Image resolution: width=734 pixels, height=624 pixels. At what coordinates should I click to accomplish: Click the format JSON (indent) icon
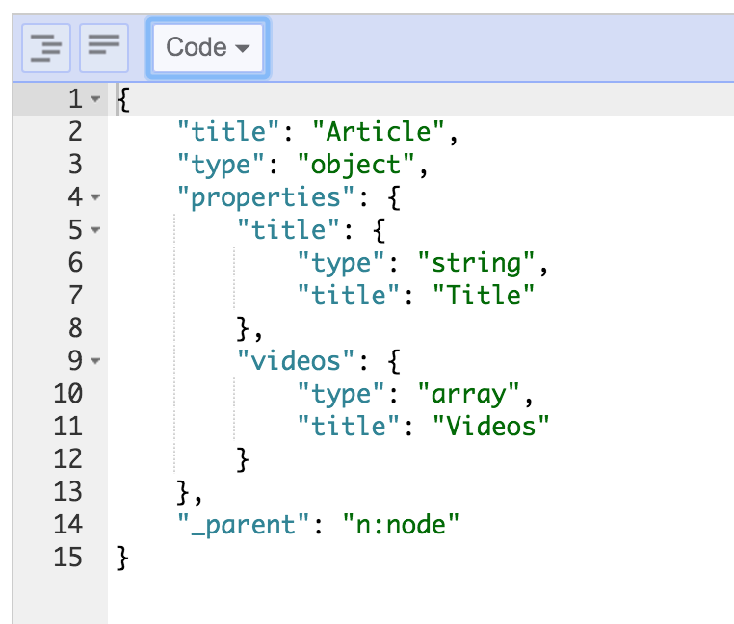click(x=45, y=47)
